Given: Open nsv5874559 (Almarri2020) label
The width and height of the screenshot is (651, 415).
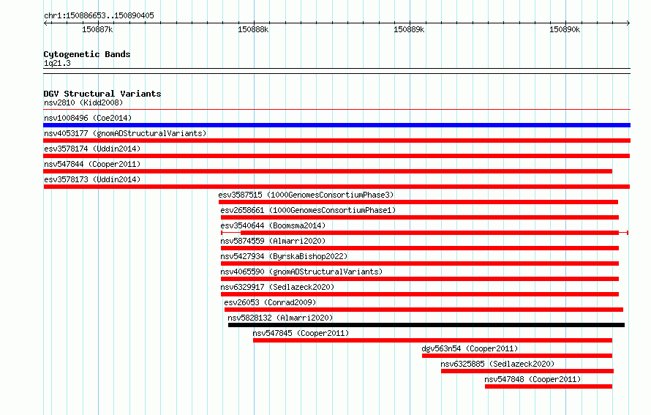Looking at the screenshot, I should coord(273,241).
